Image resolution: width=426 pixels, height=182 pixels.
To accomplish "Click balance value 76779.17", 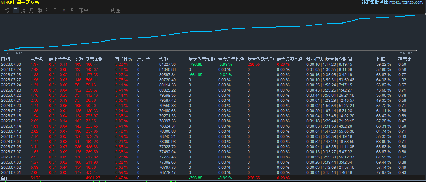I will (167, 172).
